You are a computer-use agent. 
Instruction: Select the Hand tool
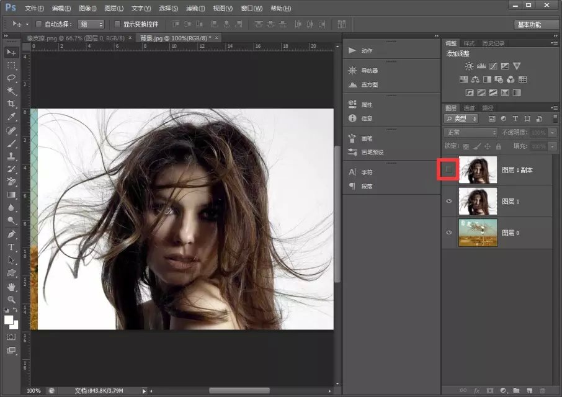click(11, 287)
